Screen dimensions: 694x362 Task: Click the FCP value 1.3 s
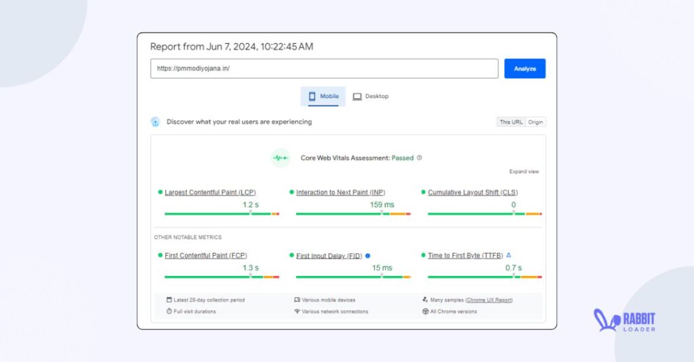[251, 268]
